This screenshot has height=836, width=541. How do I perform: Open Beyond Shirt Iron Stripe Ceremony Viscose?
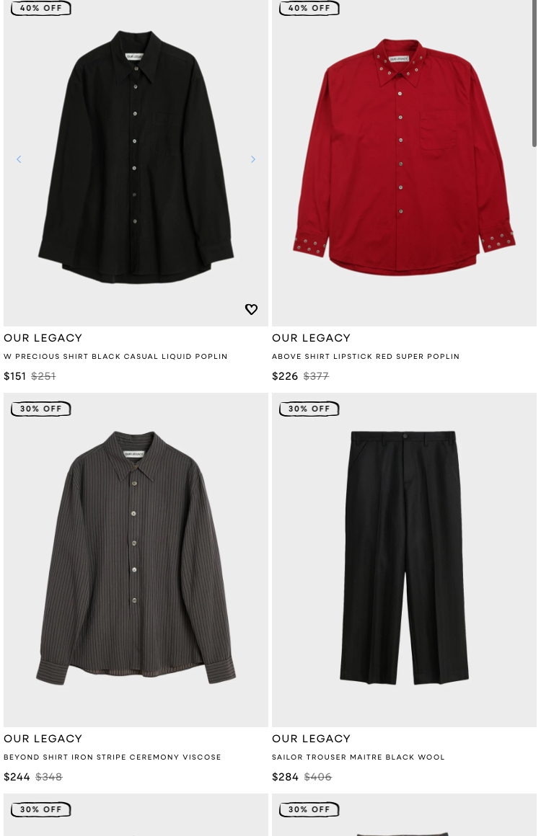point(112,757)
